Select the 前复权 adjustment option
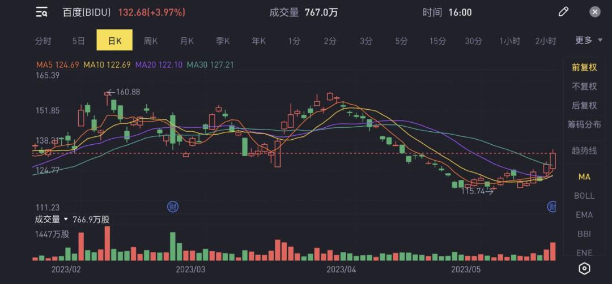 584,67
